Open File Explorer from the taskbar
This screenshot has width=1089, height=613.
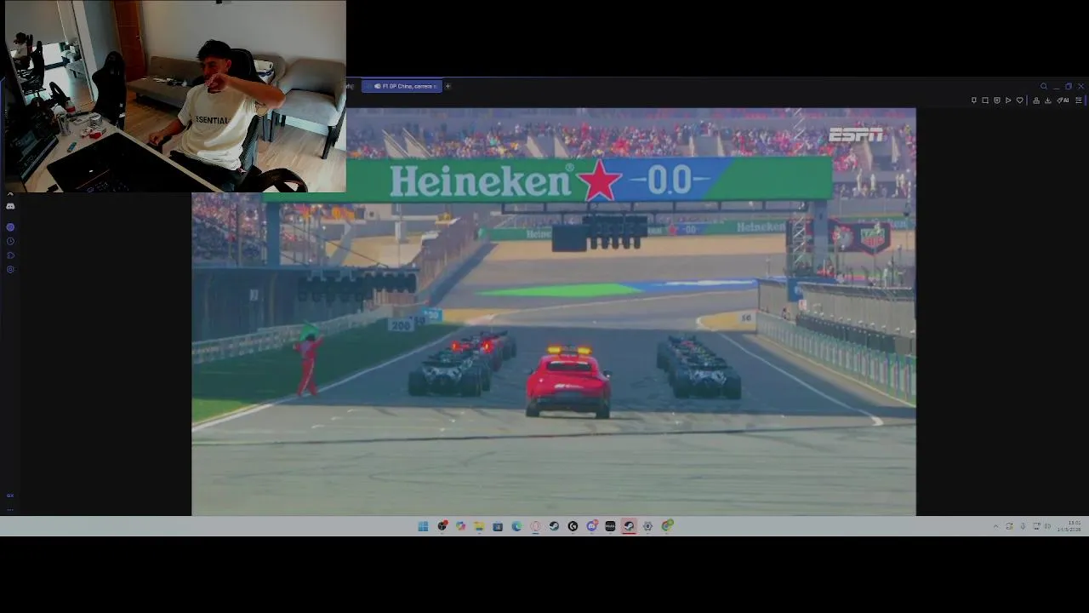[x=479, y=526]
